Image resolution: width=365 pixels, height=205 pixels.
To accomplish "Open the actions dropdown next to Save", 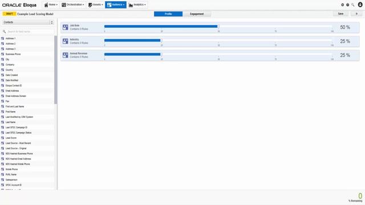I will coord(356,14).
